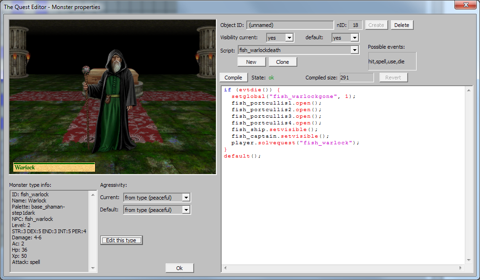Click script editor scroll right arrow
The width and height of the screenshot is (480, 280).
coord(461,268)
